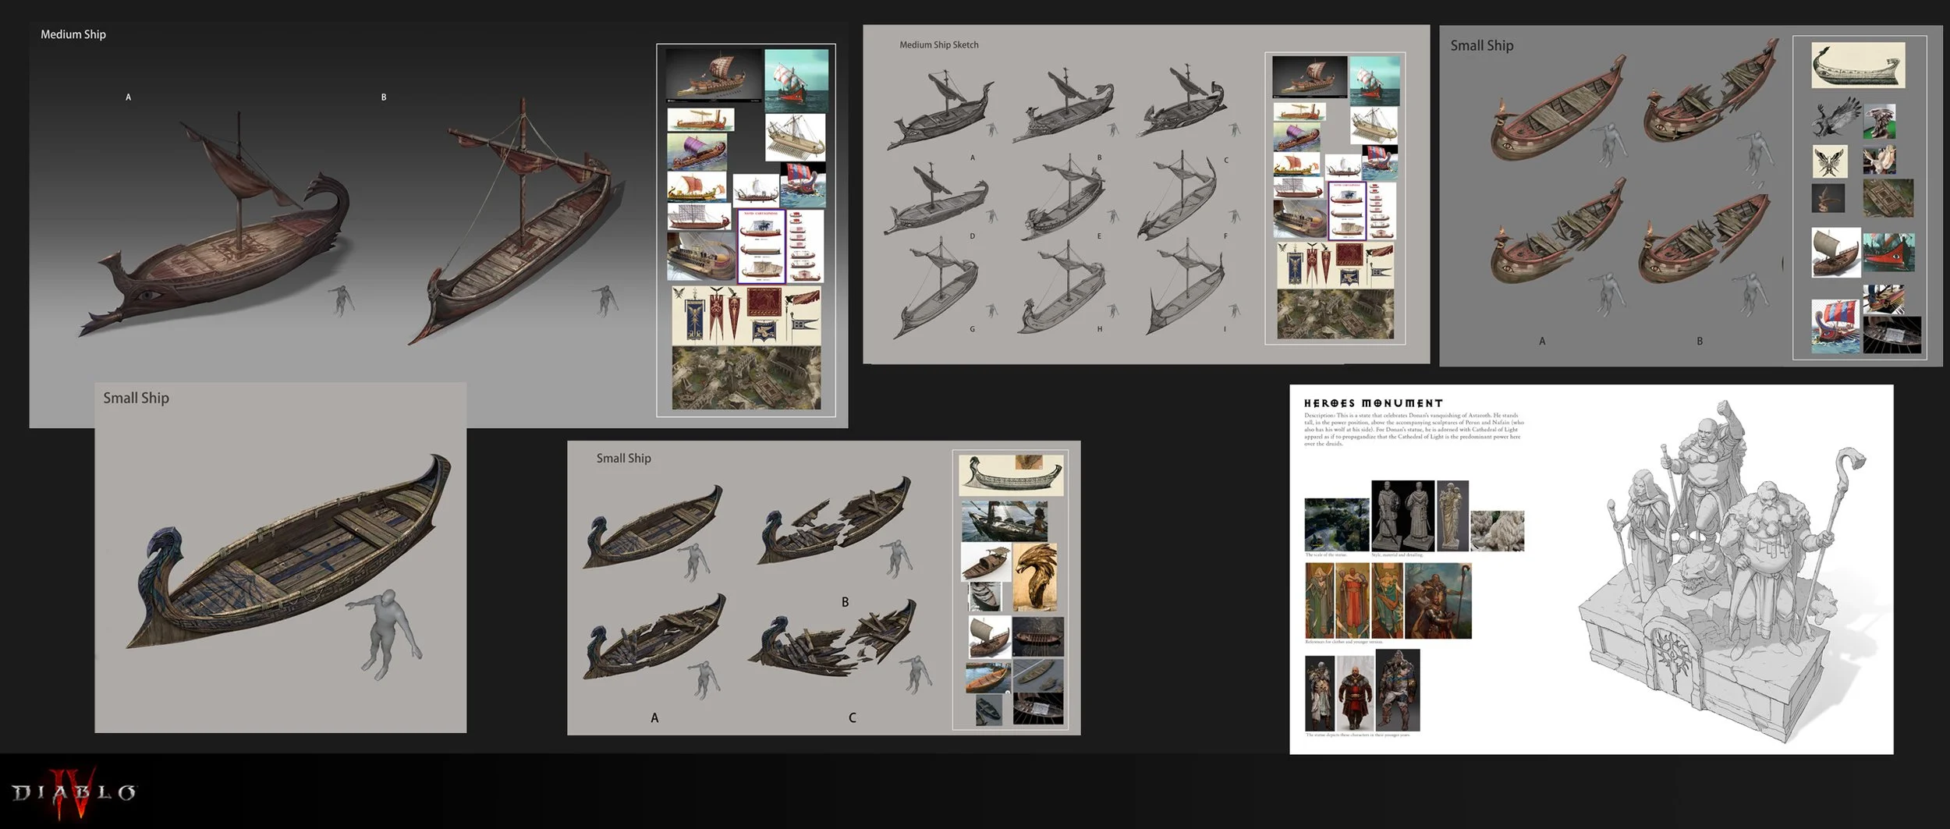The height and width of the screenshot is (829, 1950).
Task: Select medium ship sketch labeled A
Action: pos(941,109)
